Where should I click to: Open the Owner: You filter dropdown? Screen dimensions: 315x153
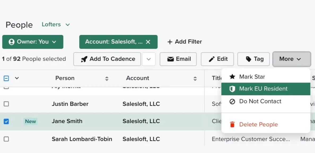pos(33,42)
